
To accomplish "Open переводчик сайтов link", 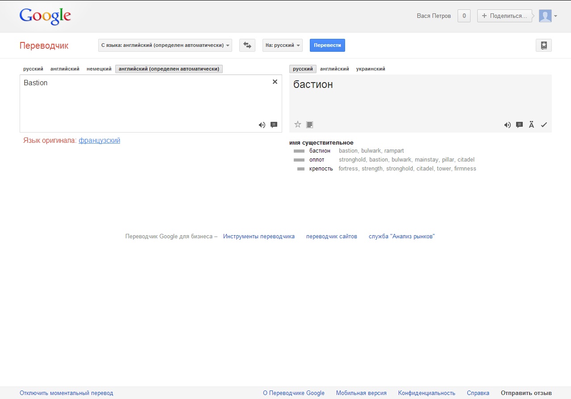I will pyautogui.click(x=332, y=237).
